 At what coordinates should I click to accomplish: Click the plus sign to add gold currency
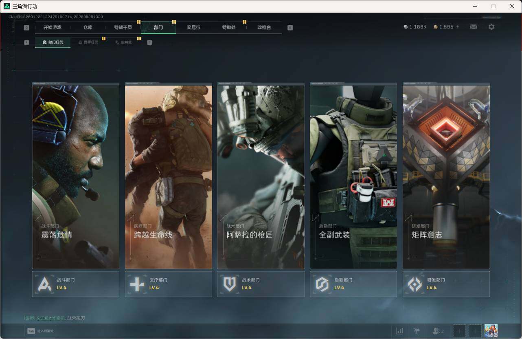tap(457, 27)
